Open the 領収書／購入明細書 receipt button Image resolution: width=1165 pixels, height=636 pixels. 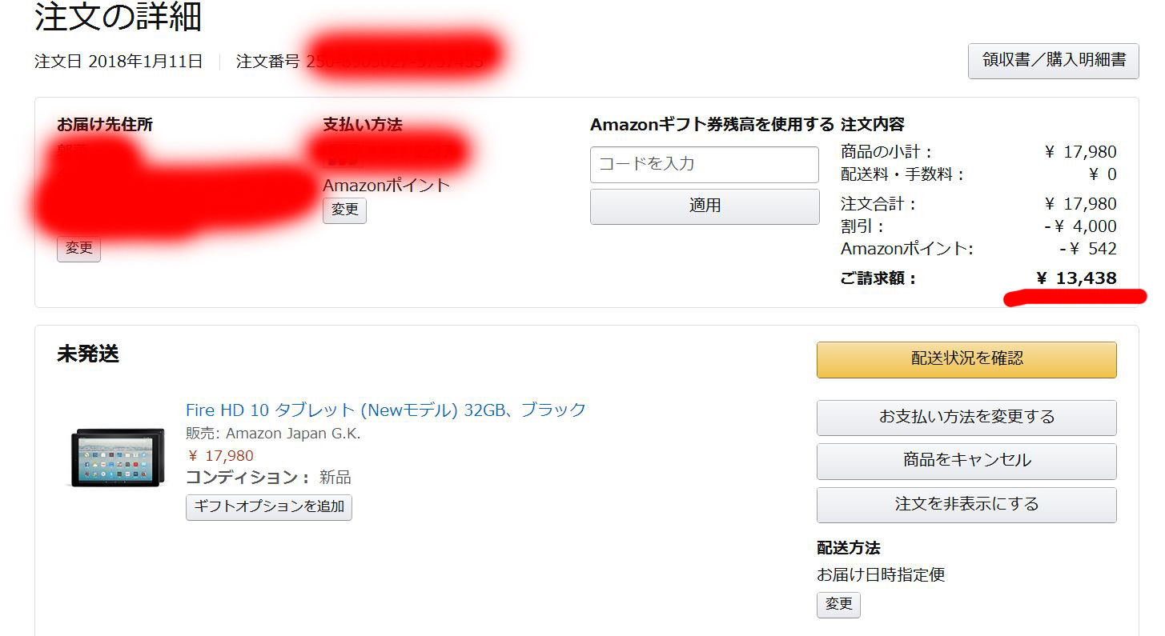pos(1053,60)
